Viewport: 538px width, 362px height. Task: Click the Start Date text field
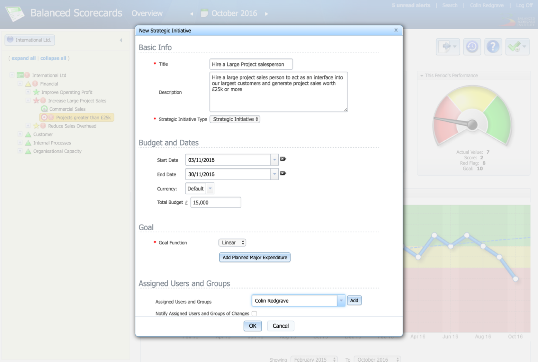228,160
